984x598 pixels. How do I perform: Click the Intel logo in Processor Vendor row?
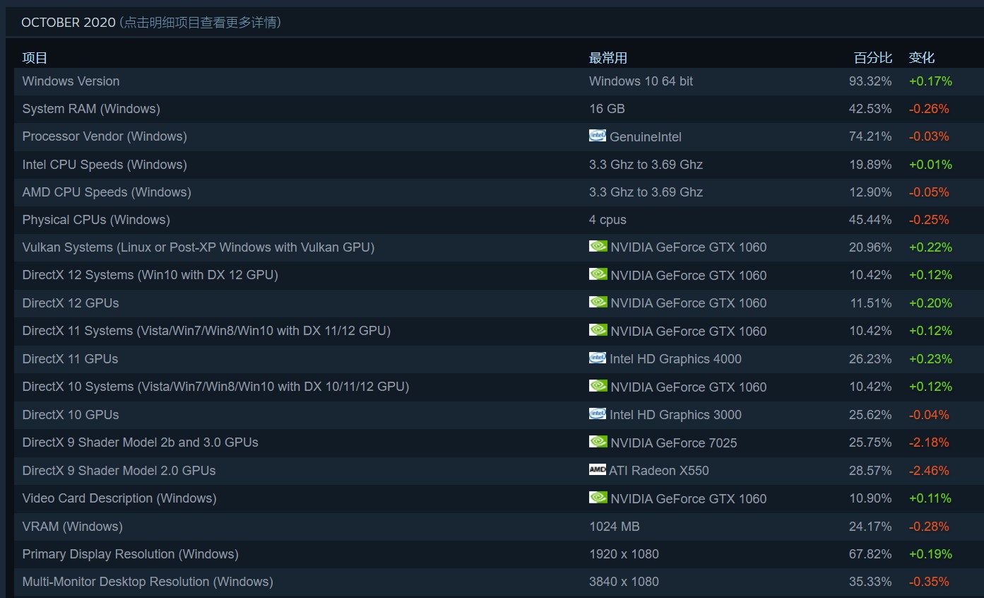tap(598, 136)
